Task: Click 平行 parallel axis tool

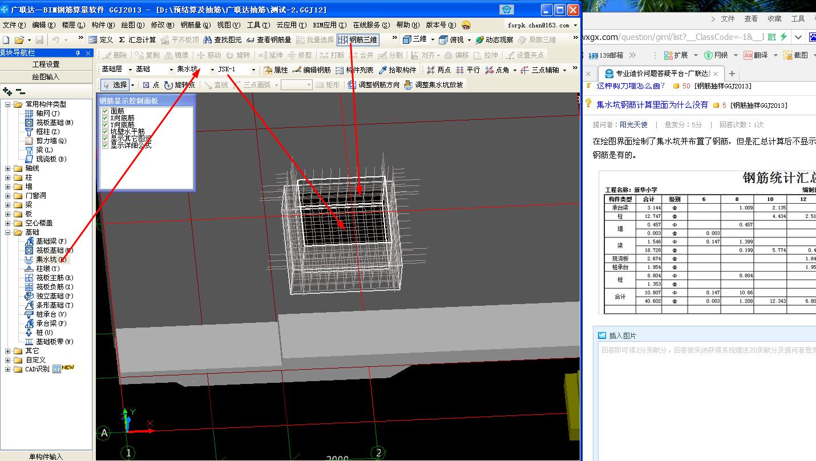Action: pos(468,70)
